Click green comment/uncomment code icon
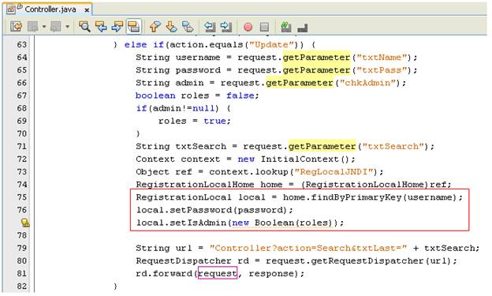Image resolution: width=492 pixels, height=296 pixels. coord(286,27)
